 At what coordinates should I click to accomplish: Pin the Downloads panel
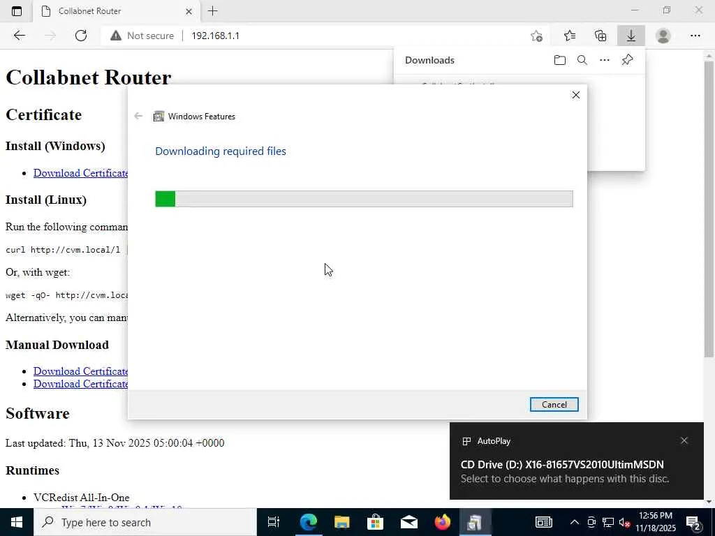(628, 60)
